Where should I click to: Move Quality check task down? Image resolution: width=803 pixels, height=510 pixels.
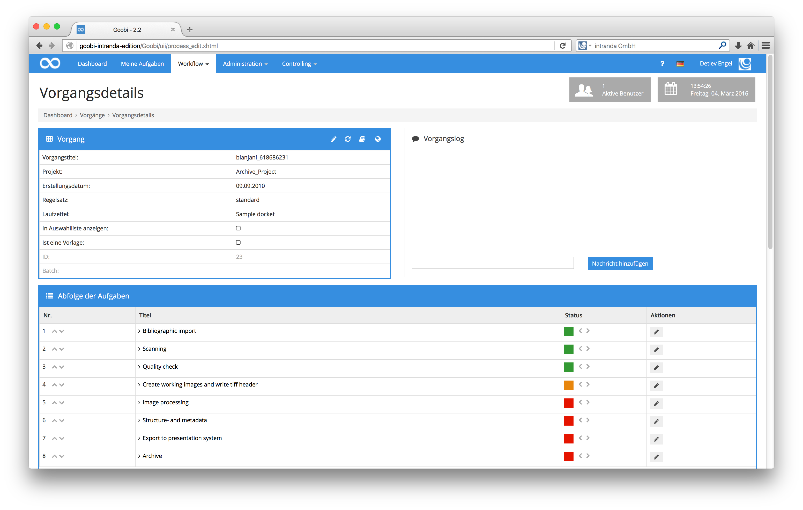click(62, 367)
